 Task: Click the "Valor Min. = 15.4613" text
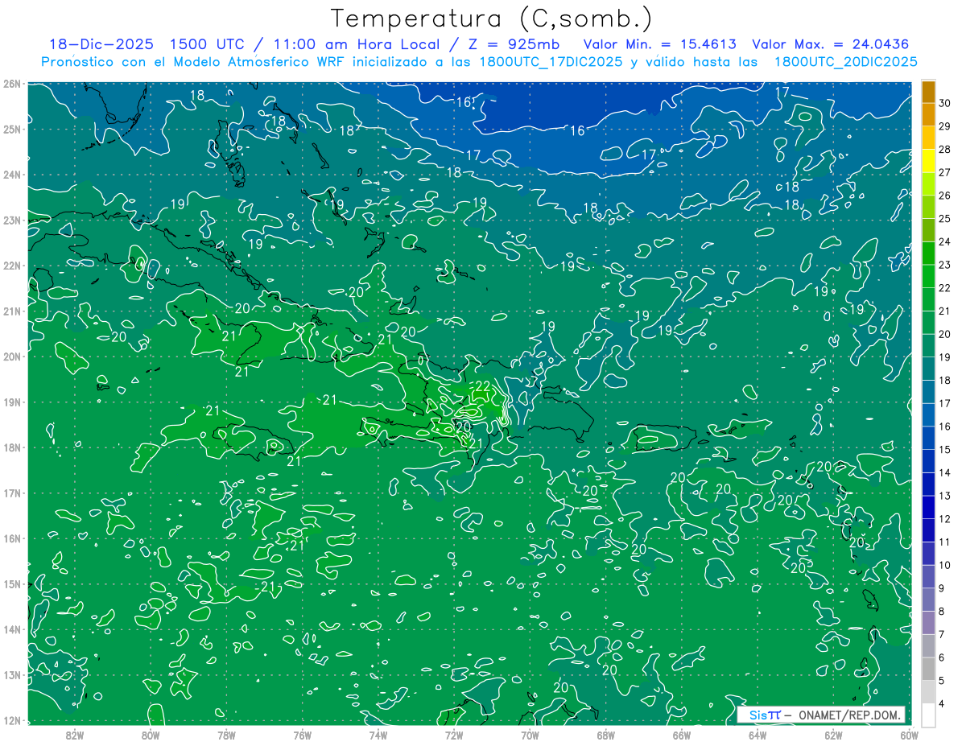pyautogui.click(x=659, y=43)
